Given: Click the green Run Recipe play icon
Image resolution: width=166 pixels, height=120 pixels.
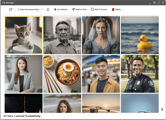Looking at the screenshot, I should [x=55, y=9].
